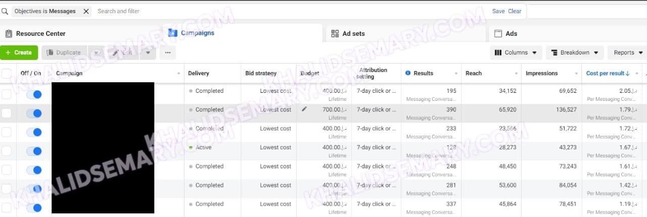This screenshot has width=647, height=217.
Task: Open the Breakdown dropdown
Action: [x=575, y=52]
